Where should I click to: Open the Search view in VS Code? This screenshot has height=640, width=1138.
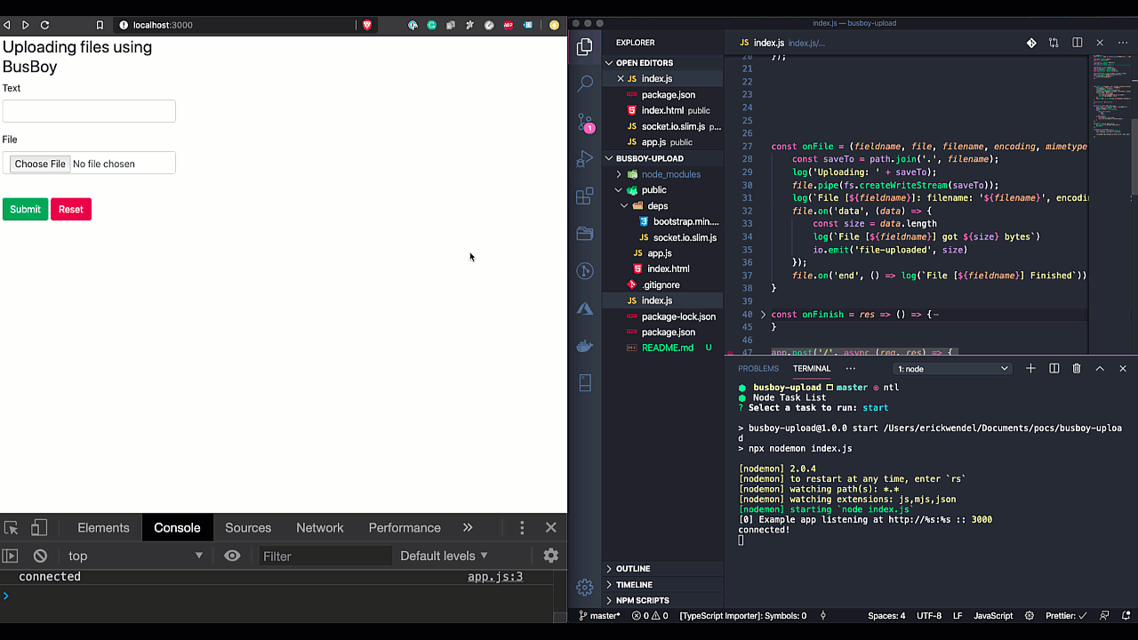click(584, 84)
